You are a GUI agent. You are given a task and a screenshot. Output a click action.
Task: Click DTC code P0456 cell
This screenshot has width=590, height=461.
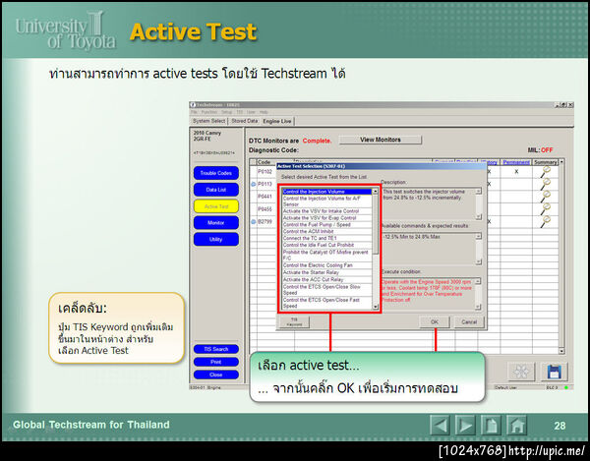[265, 209]
